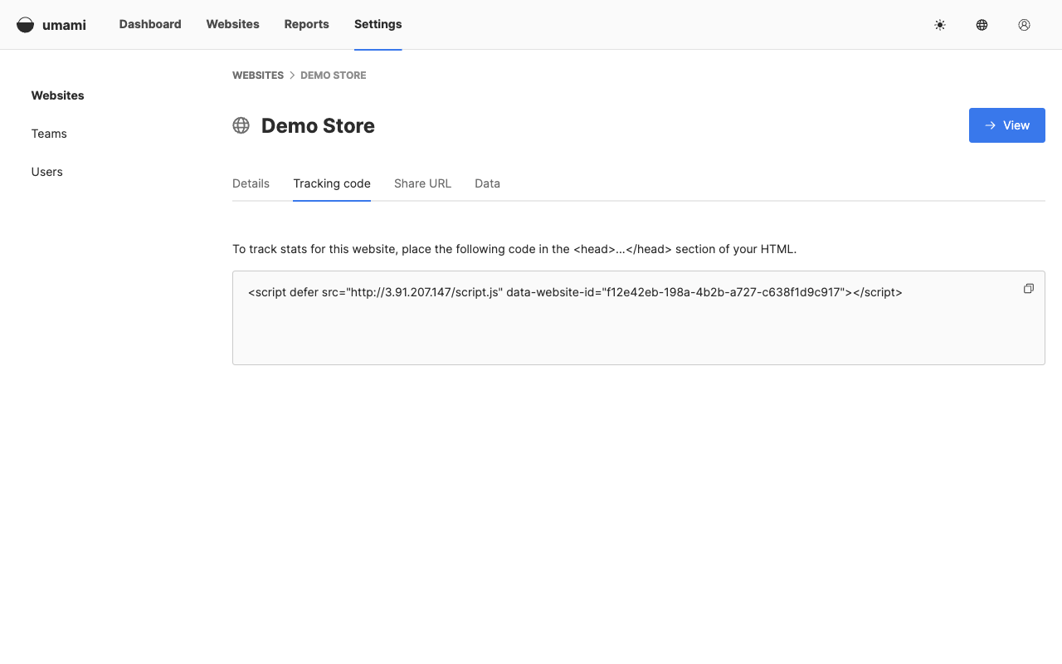The width and height of the screenshot is (1062, 664).
Task: Open the Share URL tab
Action: click(x=423, y=183)
